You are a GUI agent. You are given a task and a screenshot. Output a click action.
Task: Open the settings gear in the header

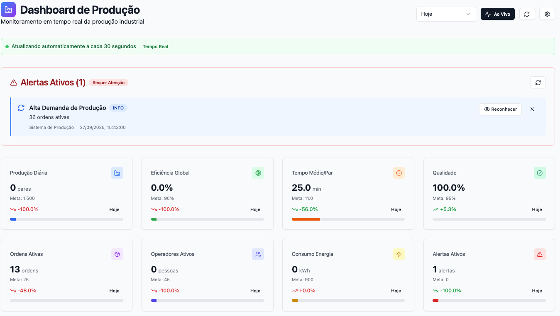point(547,14)
